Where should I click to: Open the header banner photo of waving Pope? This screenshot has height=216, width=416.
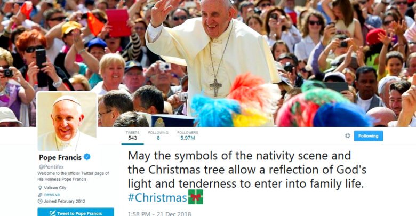(208, 63)
